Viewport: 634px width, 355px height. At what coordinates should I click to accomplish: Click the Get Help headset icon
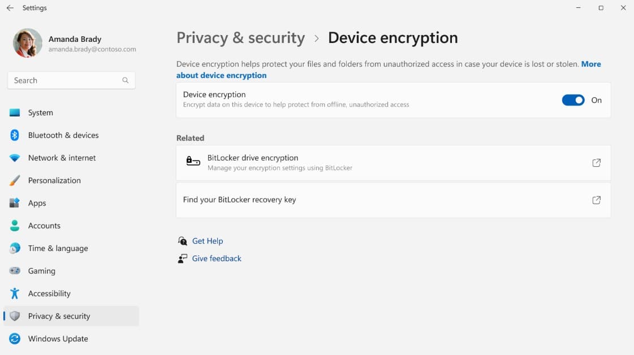point(182,241)
